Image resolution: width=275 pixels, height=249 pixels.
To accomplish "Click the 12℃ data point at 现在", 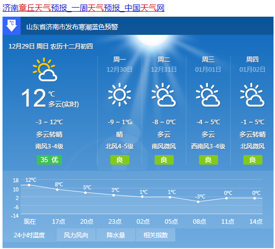I will tap(29, 185).
